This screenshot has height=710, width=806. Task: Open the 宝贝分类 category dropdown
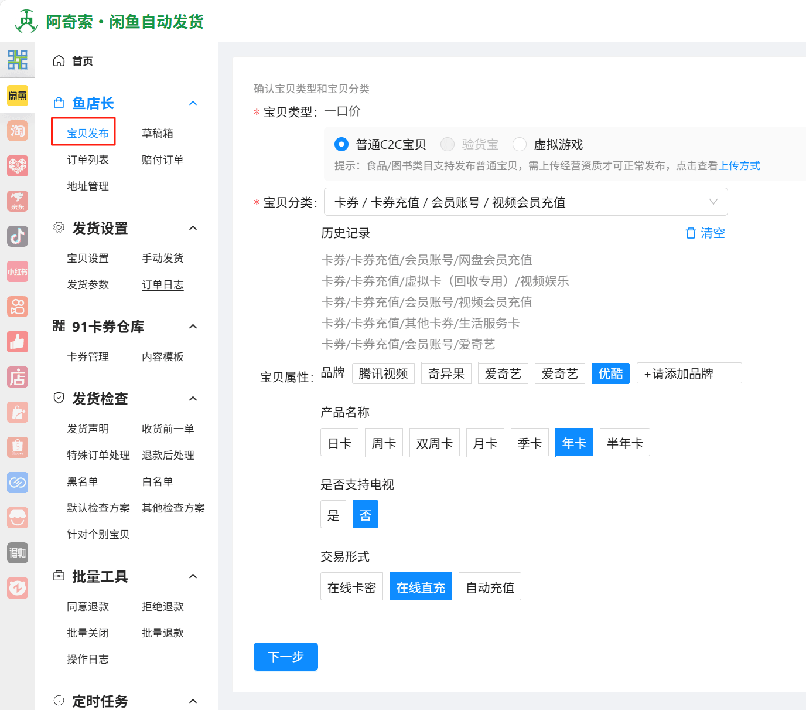[525, 202]
